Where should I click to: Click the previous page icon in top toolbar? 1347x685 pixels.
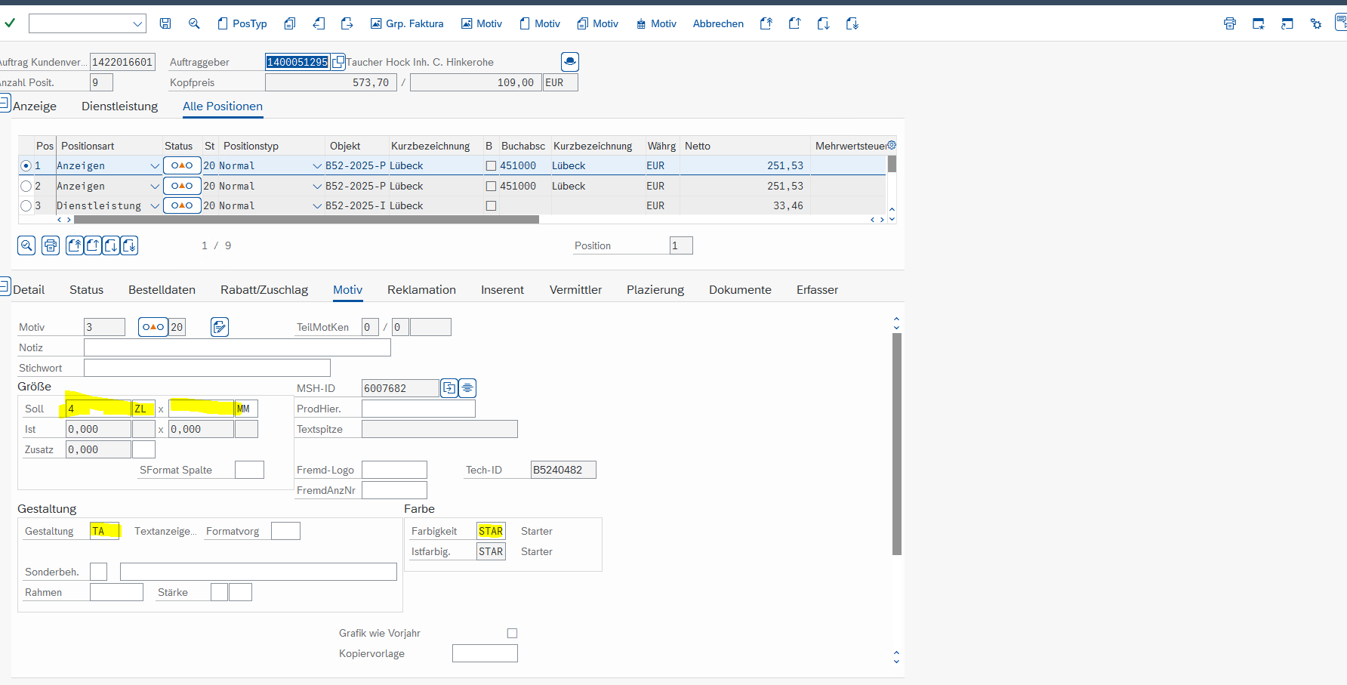[x=795, y=23]
